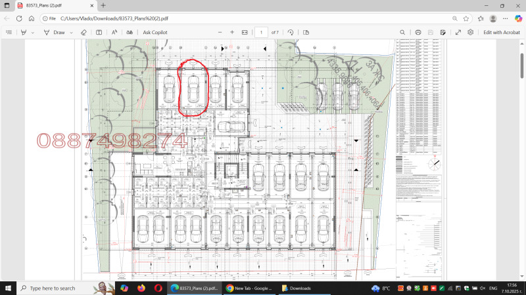Open a new browser tab
This screenshot has width=526, height=295.
click(103, 5)
